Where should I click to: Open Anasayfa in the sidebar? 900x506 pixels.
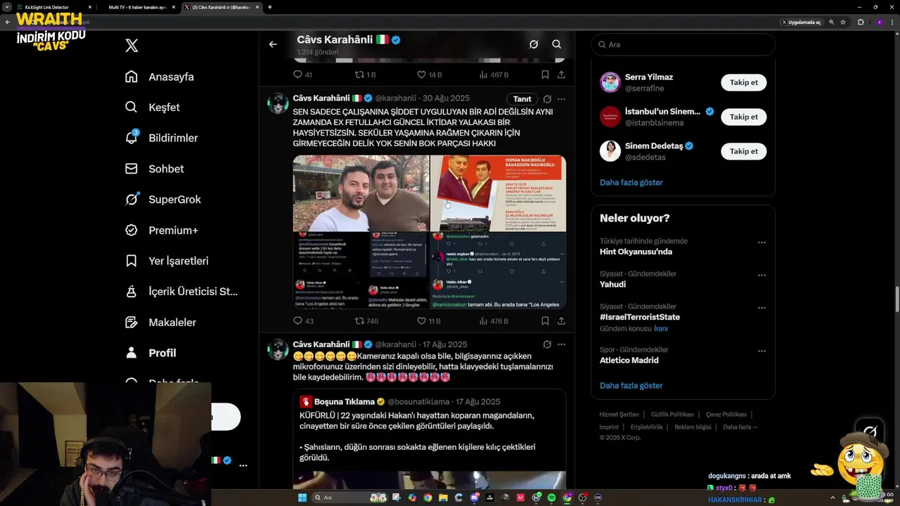click(160, 77)
